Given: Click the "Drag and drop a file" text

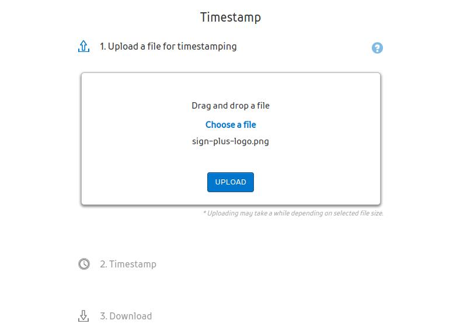Looking at the screenshot, I should [231, 106].
